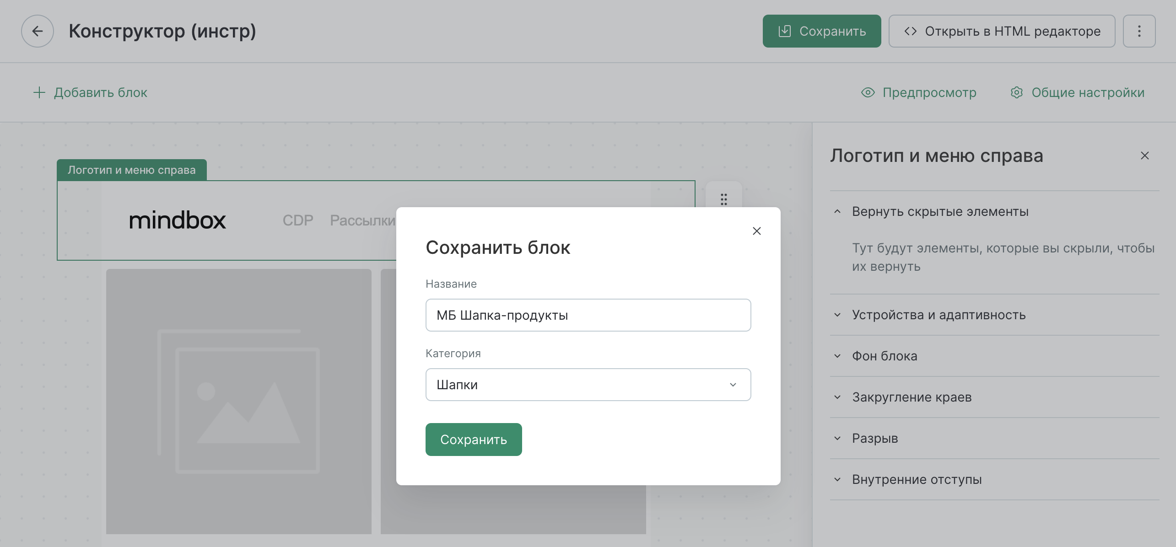The height and width of the screenshot is (547, 1176).
Task: Click the back arrow button
Action: [38, 31]
